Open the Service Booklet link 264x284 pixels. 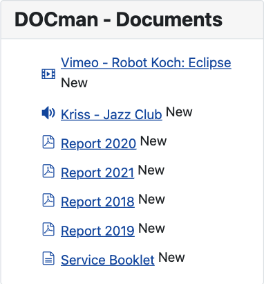tap(108, 260)
